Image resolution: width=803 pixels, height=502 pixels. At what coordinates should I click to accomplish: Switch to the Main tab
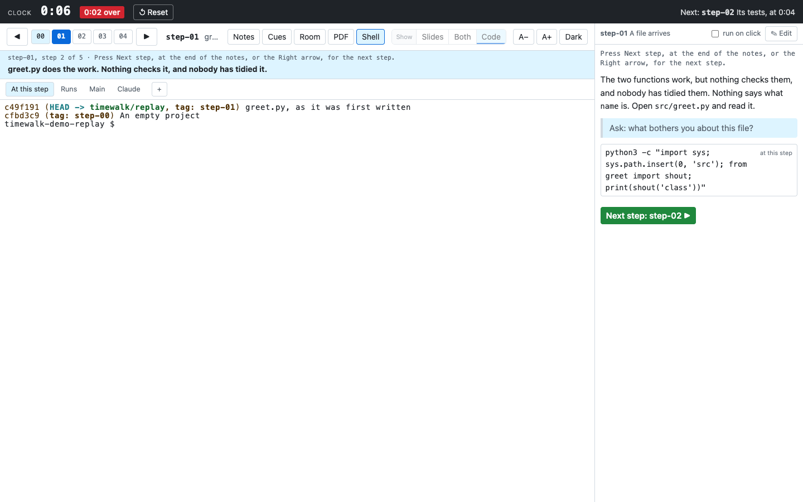point(98,89)
